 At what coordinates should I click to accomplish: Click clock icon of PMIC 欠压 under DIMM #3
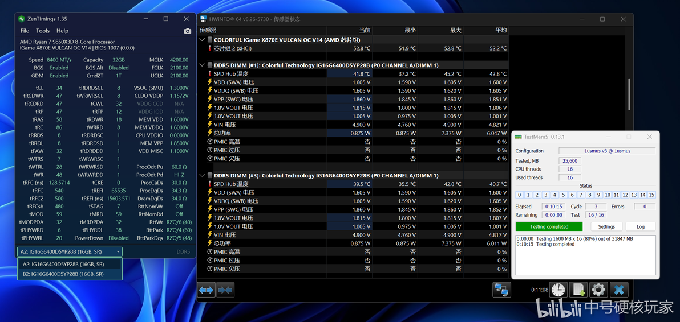[210, 269]
